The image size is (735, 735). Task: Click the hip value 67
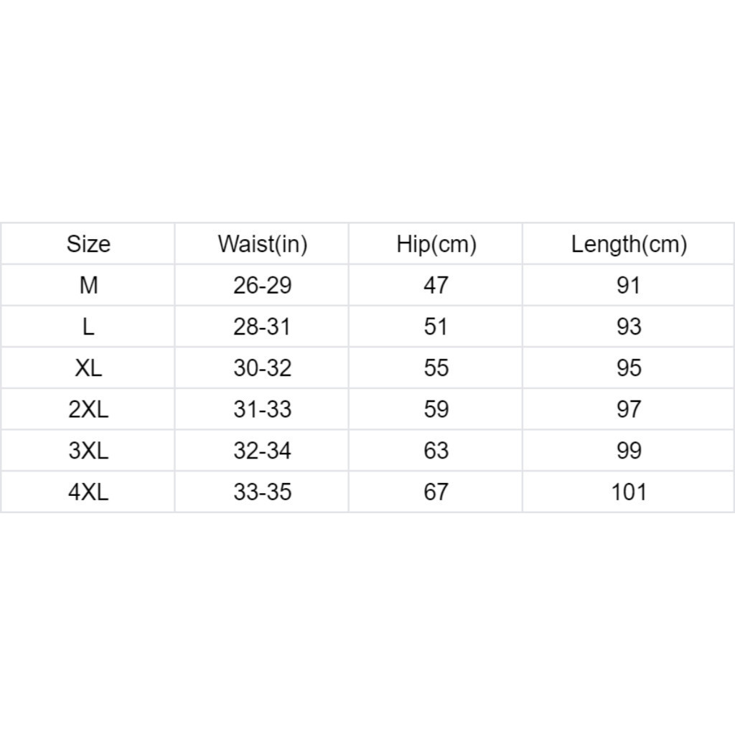click(x=436, y=492)
